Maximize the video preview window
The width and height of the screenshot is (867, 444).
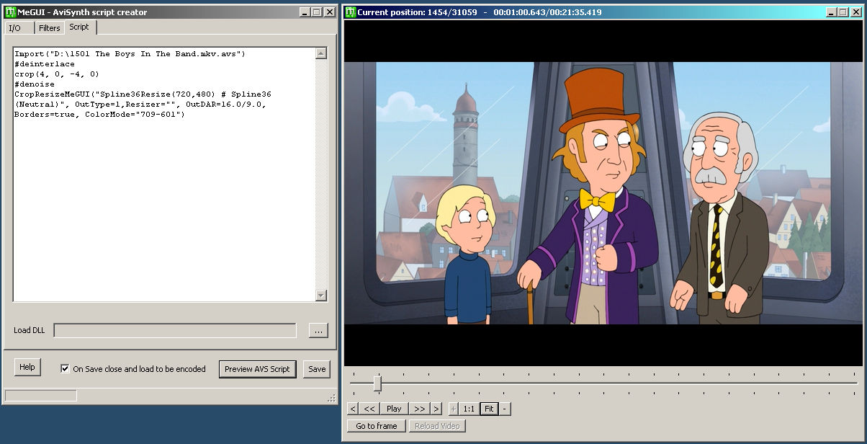842,12
